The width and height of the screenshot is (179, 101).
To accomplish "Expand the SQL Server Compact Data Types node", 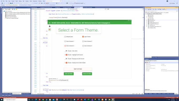I will 4,18.
